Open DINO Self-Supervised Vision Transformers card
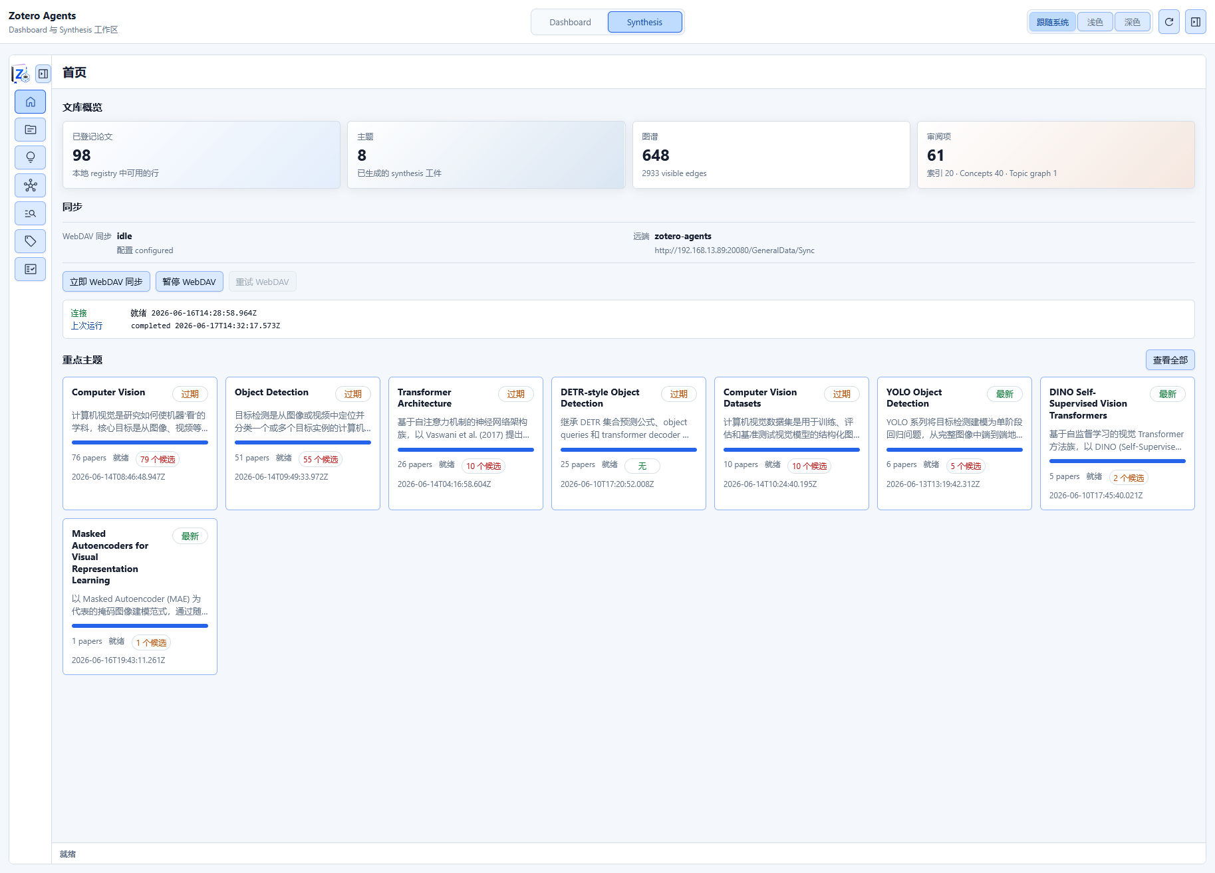This screenshot has height=873, width=1215. (x=1117, y=443)
